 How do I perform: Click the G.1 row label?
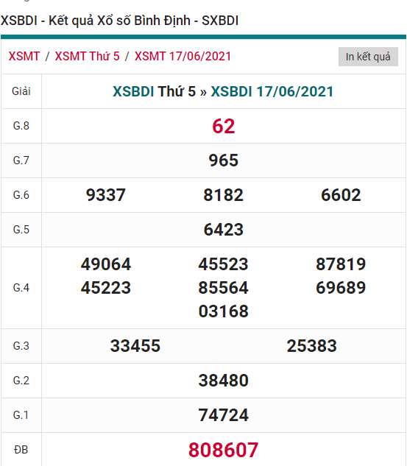click(x=21, y=415)
